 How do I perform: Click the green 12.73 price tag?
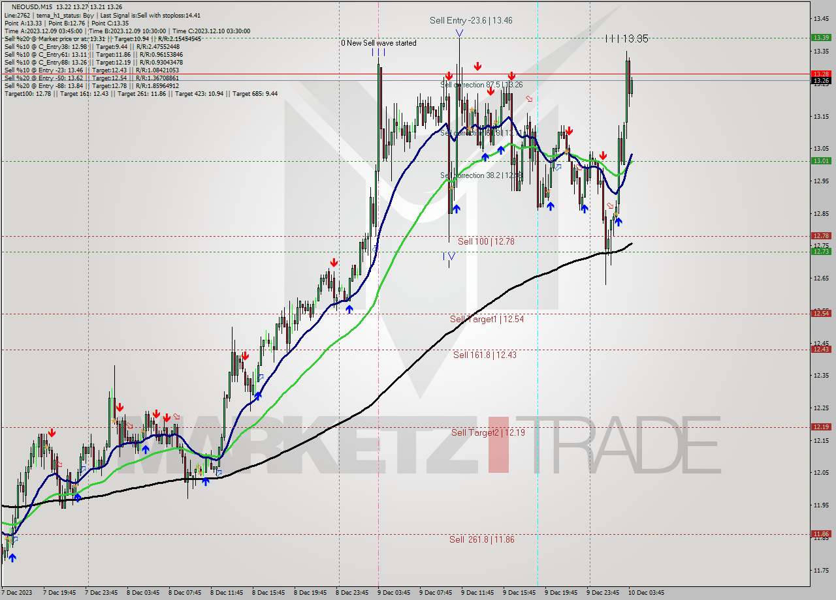pos(821,251)
